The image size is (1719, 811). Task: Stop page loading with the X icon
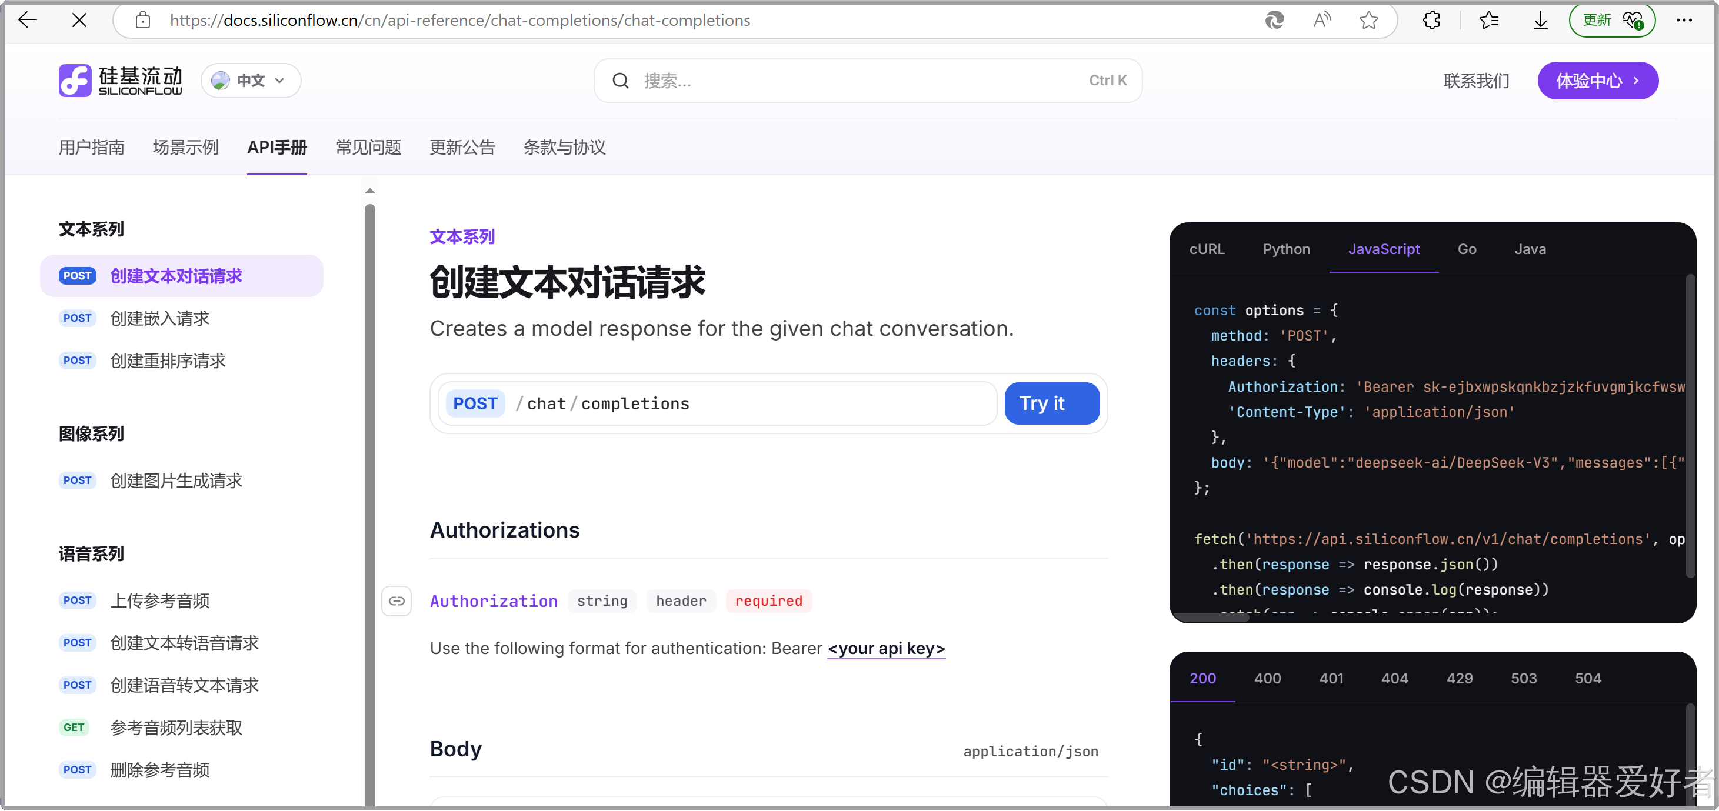coord(79,20)
